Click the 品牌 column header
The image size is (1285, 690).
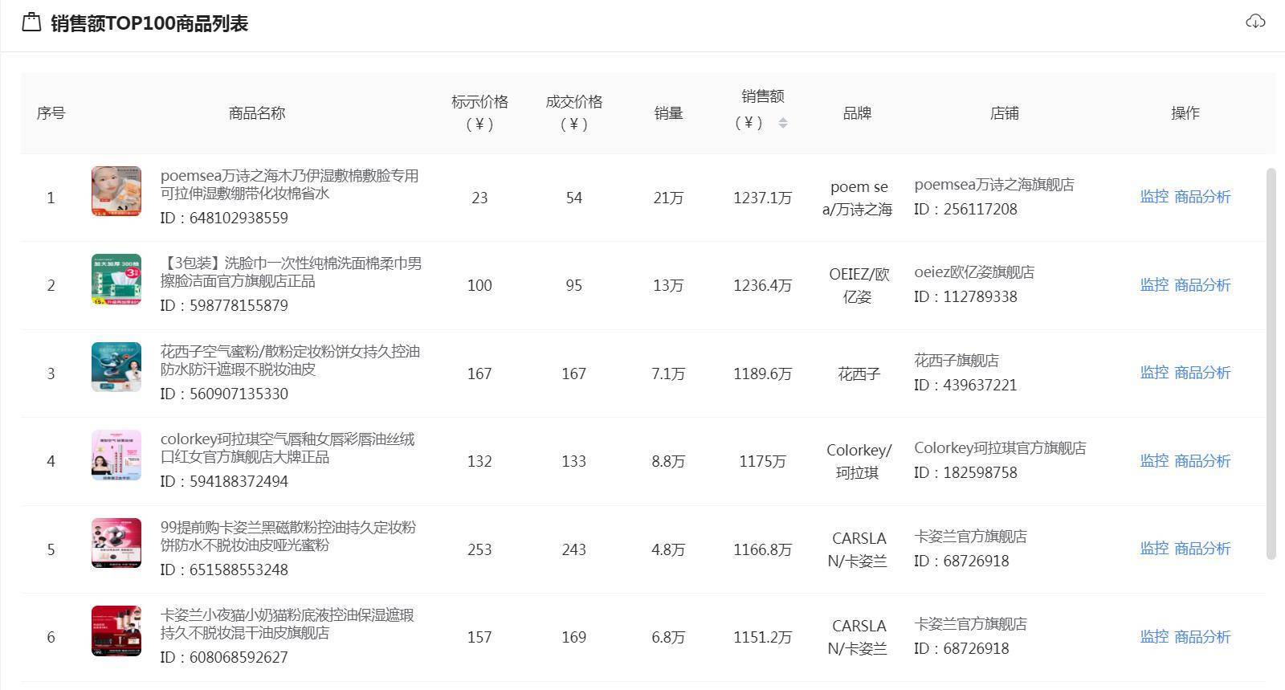pos(857,113)
